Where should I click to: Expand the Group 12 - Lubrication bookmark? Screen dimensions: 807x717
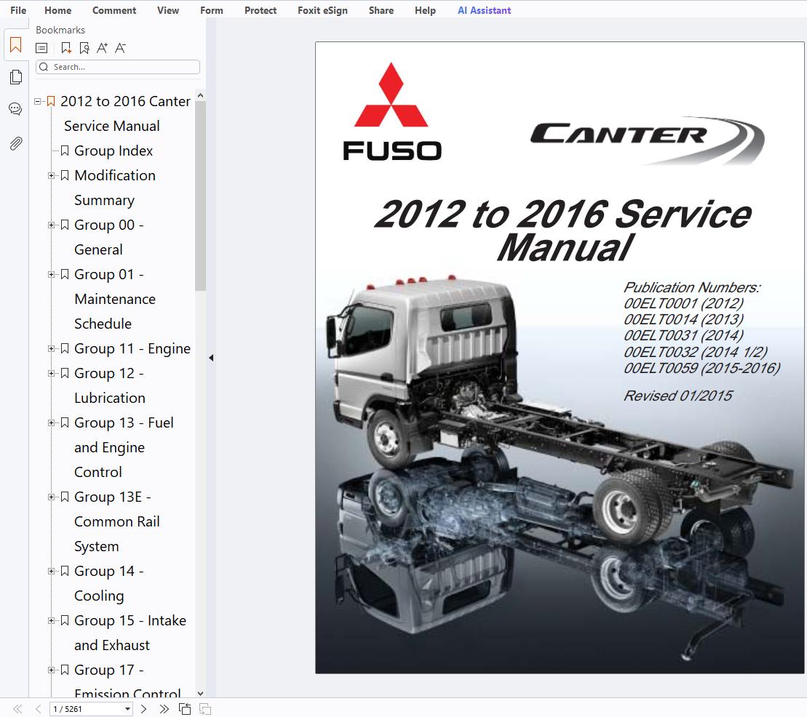click(x=51, y=374)
